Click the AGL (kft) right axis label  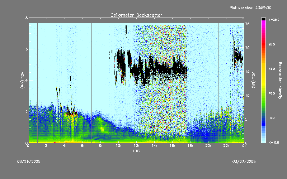pyautogui.click(x=254, y=80)
